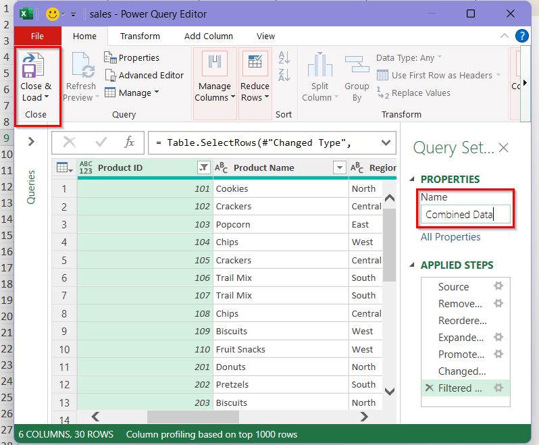Switch to the Add Column tab

209,36
